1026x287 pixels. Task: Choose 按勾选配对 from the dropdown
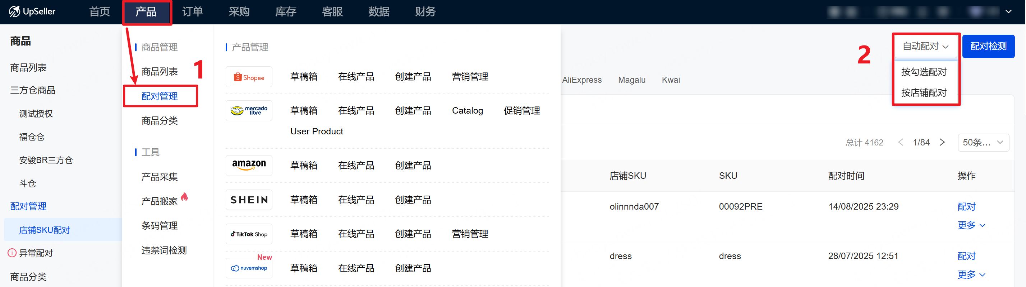point(924,72)
